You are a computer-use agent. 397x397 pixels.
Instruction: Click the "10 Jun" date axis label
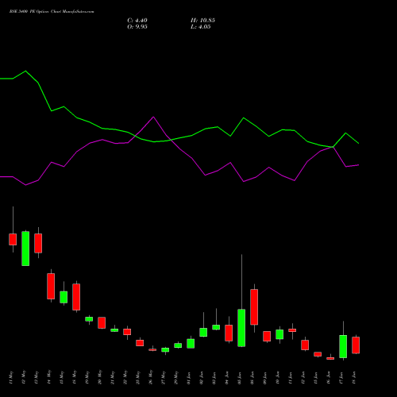click(x=278, y=377)
